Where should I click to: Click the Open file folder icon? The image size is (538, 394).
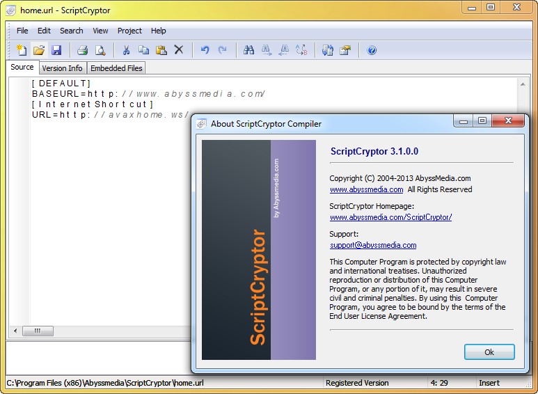(39, 50)
